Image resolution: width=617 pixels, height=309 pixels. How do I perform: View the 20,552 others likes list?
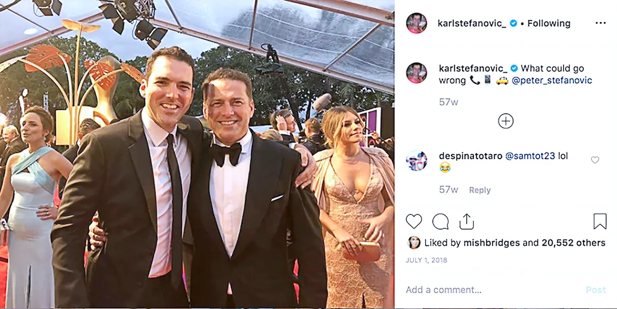tap(573, 243)
